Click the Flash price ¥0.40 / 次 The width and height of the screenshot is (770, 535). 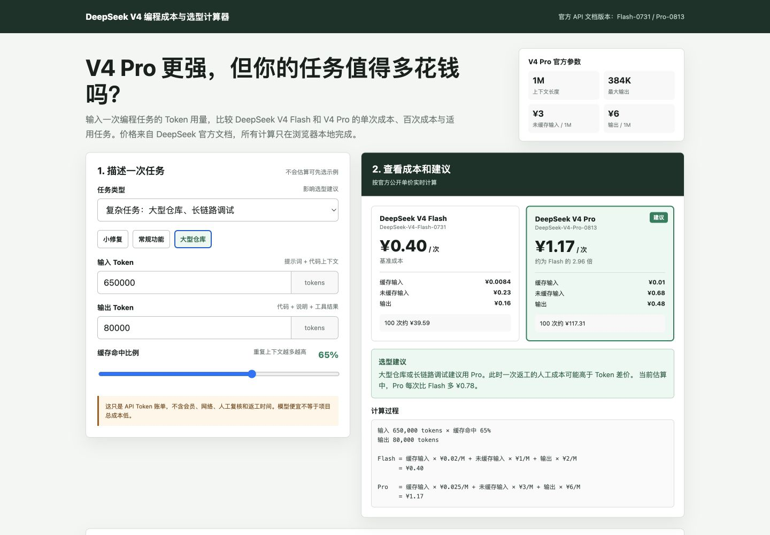(x=409, y=246)
